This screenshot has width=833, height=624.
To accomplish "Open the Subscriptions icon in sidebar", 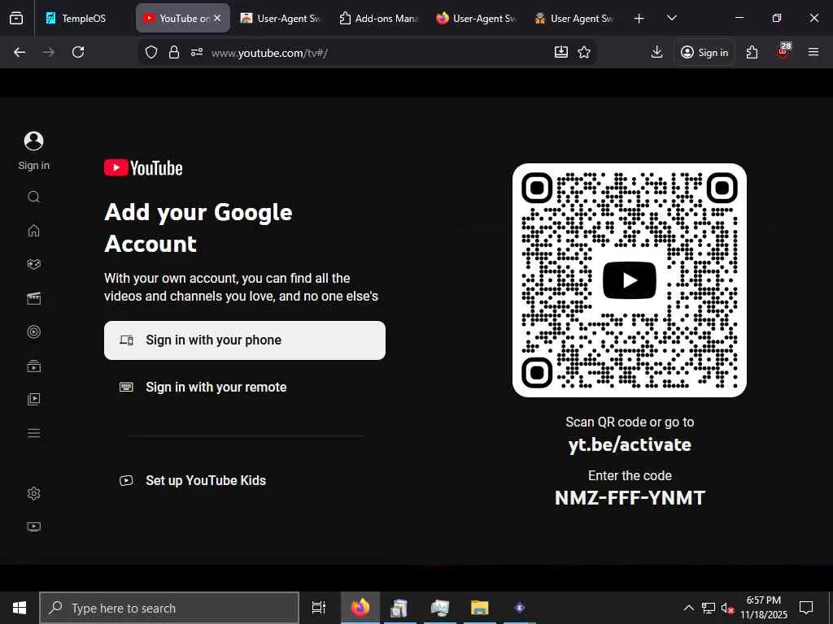I will pos(33,366).
